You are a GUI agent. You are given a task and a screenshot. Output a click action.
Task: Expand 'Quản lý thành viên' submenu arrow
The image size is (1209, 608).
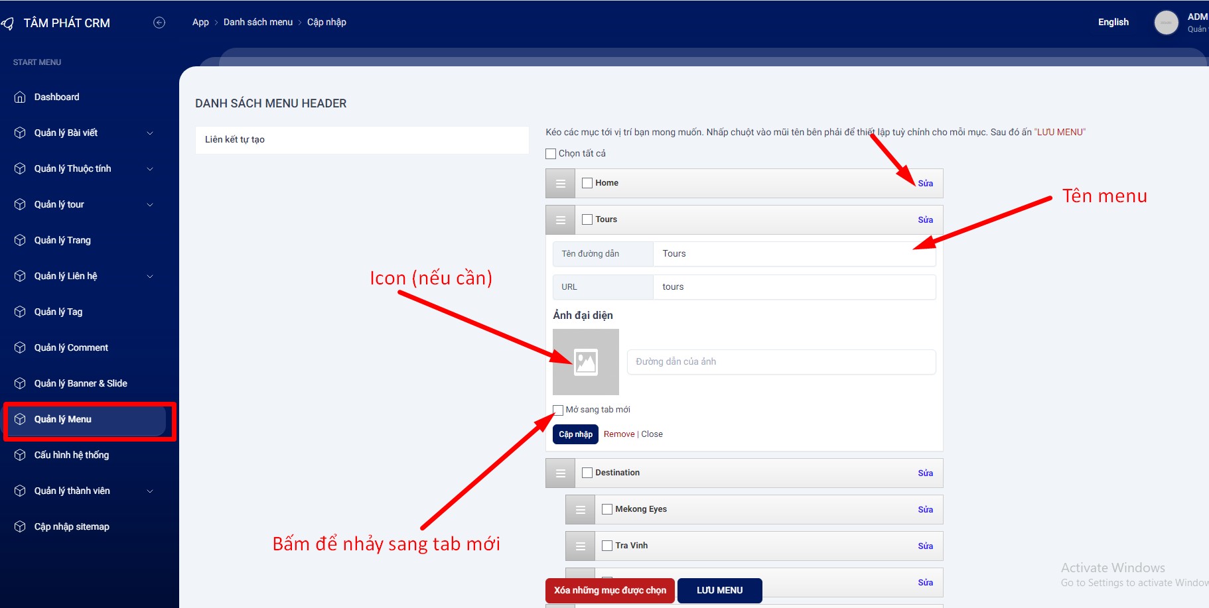point(150,491)
